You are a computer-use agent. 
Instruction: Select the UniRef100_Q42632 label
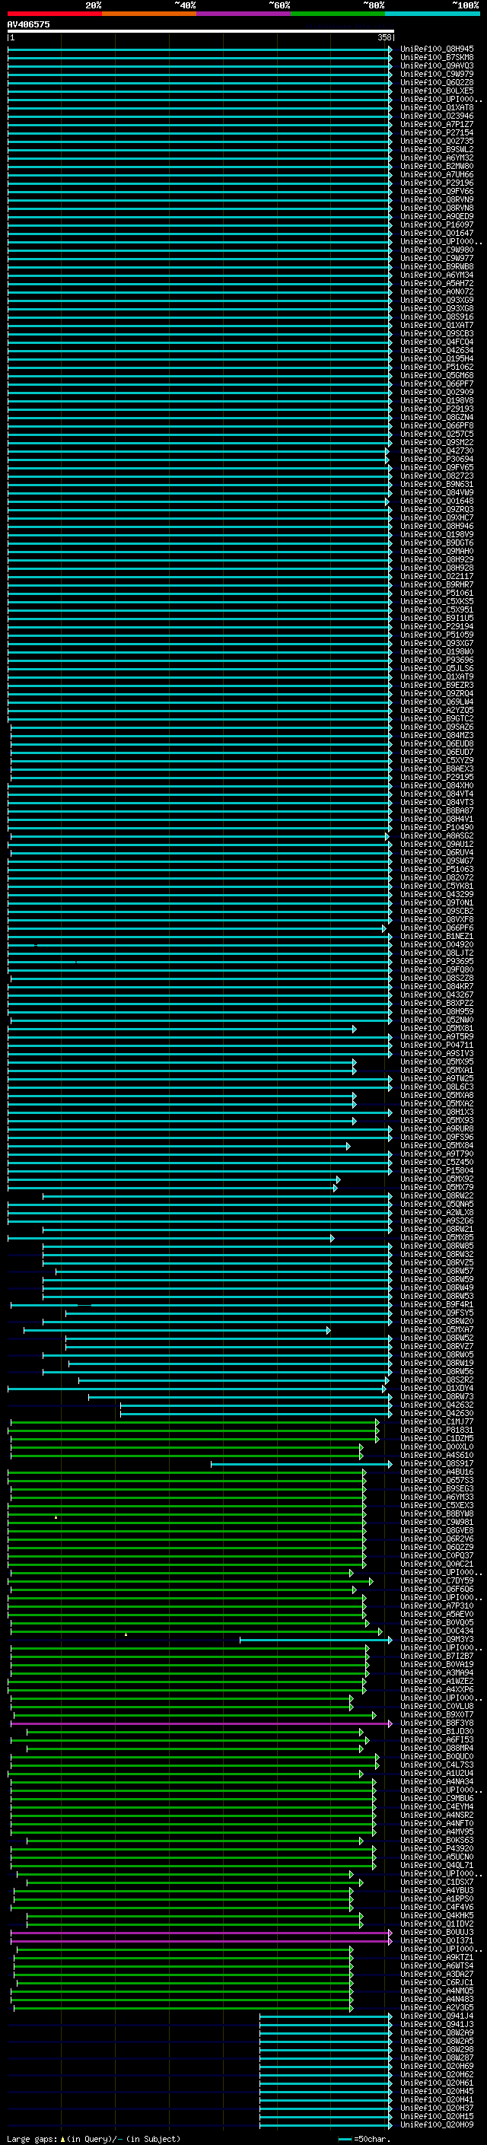tap(437, 1405)
